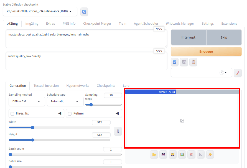The height and width of the screenshot is (168, 247).
Task: Expand the Refiner section arrow
Action: pos(117,113)
